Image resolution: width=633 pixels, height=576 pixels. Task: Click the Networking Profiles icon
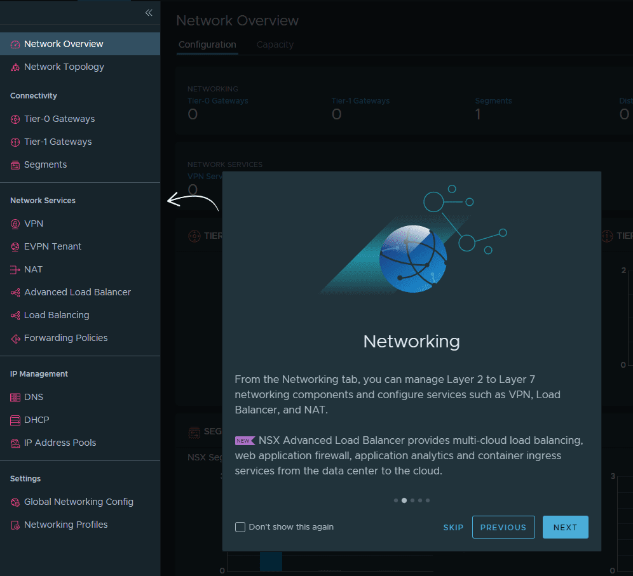[15, 525]
